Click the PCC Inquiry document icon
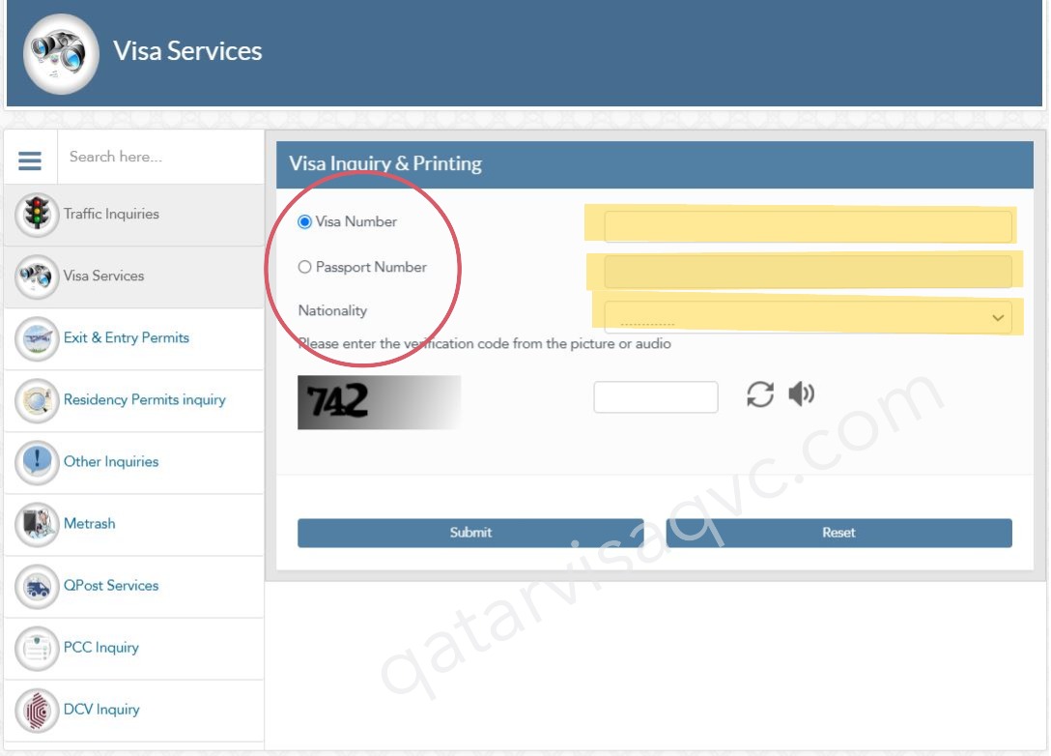This screenshot has height=756, width=1051. point(37,648)
